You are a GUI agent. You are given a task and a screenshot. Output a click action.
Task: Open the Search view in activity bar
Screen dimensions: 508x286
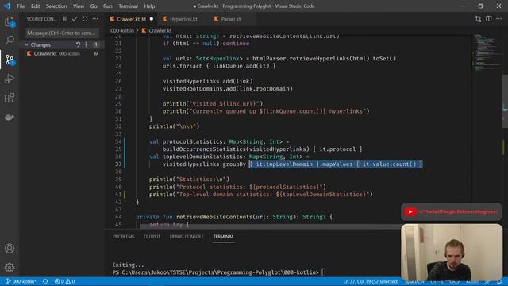click(10, 41)
